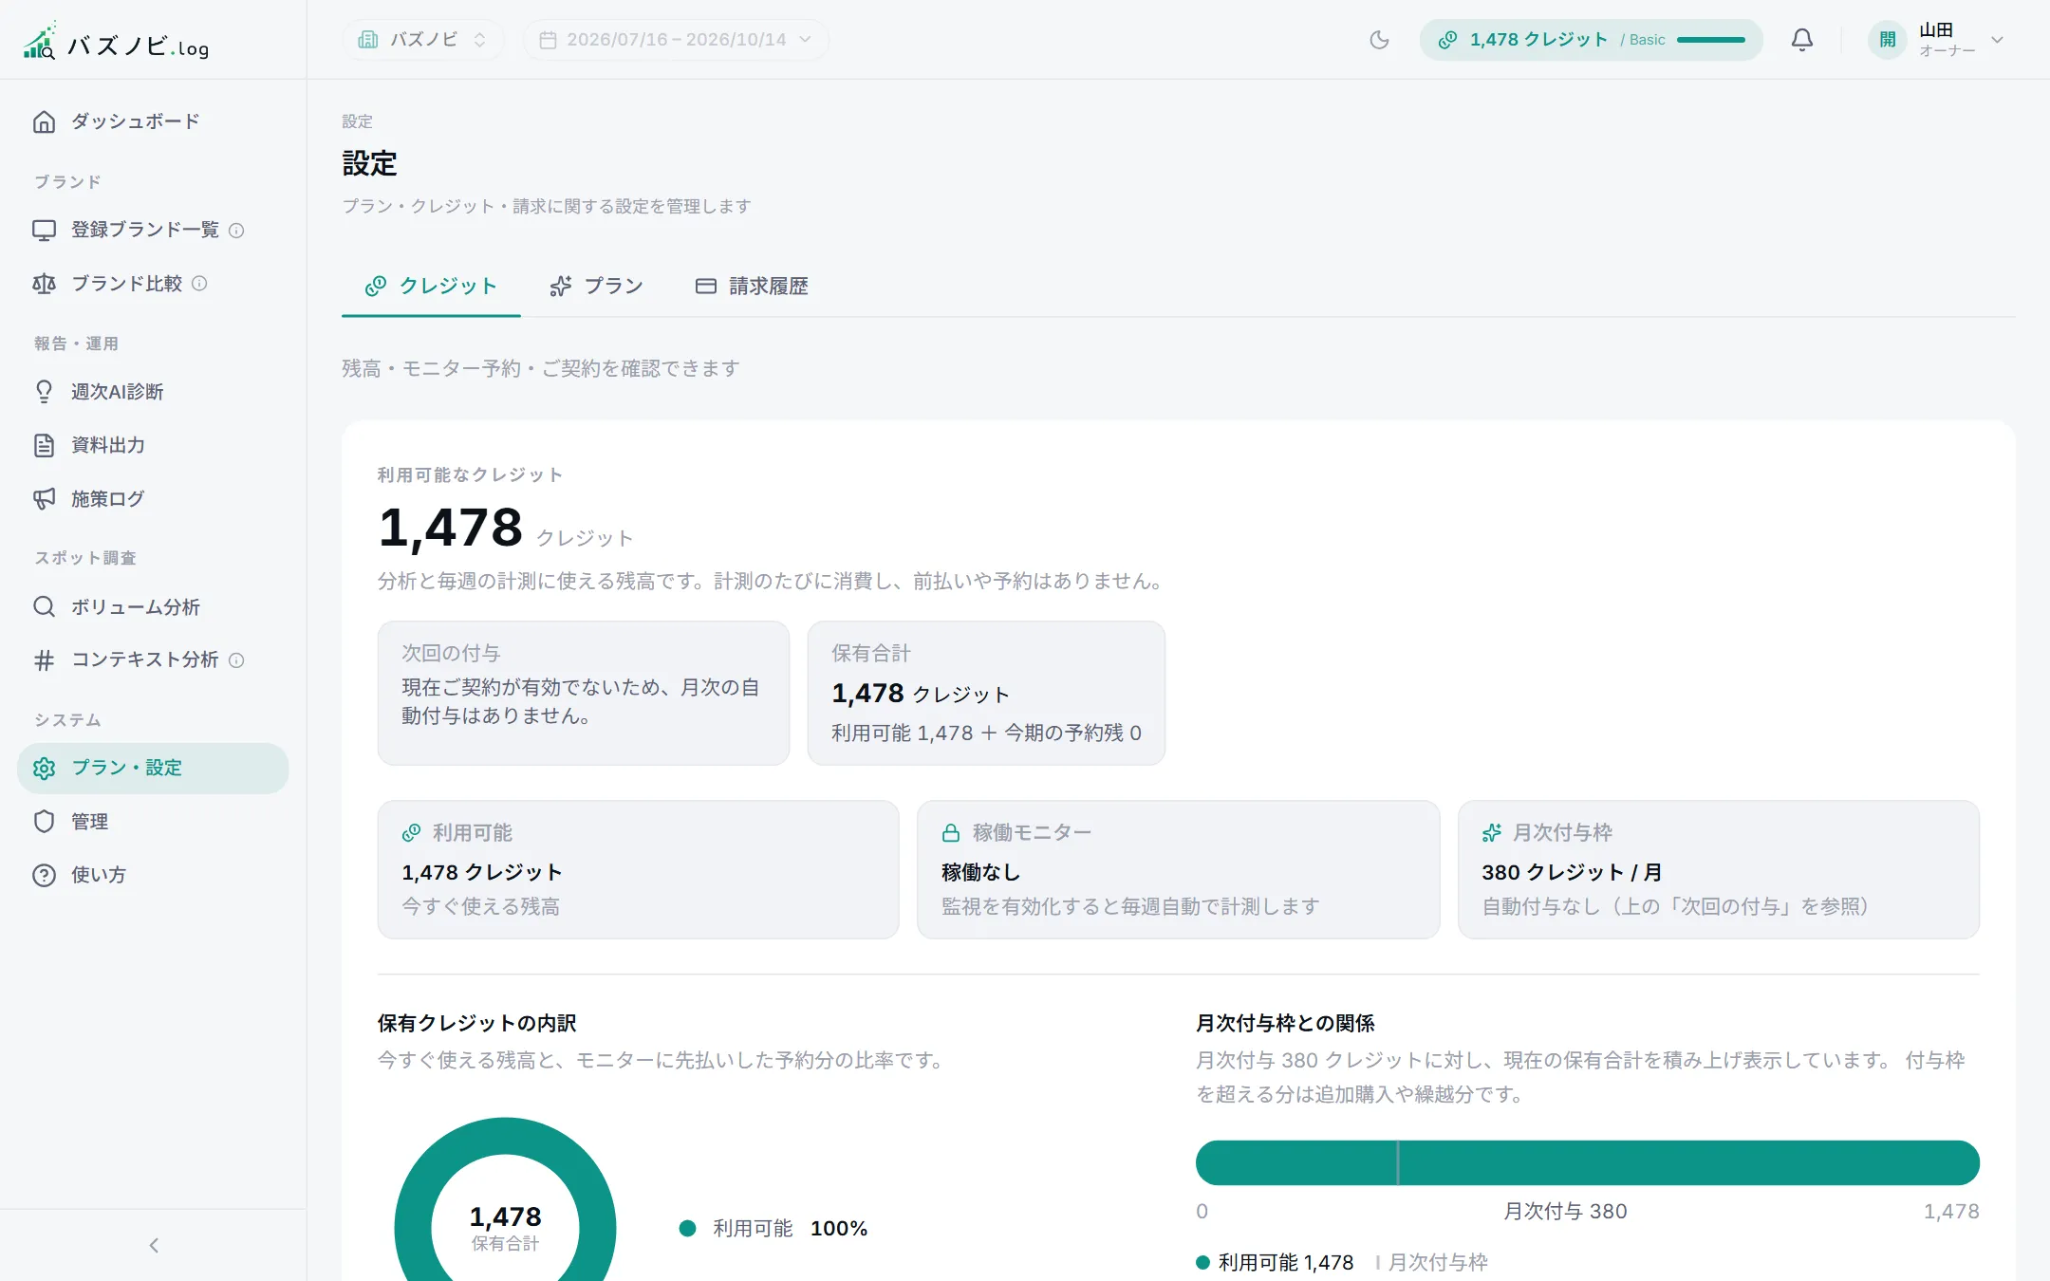Click the 利用可能 card link icon
This screenshot has height=1281, width=2050.
(411, 833)
